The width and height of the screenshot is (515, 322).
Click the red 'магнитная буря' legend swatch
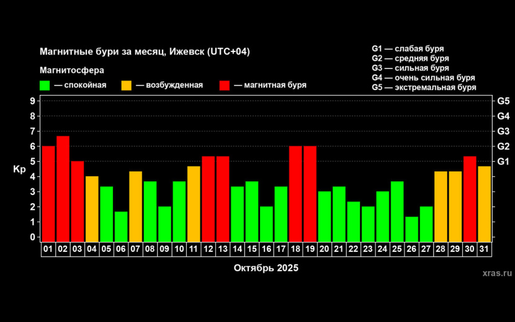pyautogui.click(x=225, y=86)
